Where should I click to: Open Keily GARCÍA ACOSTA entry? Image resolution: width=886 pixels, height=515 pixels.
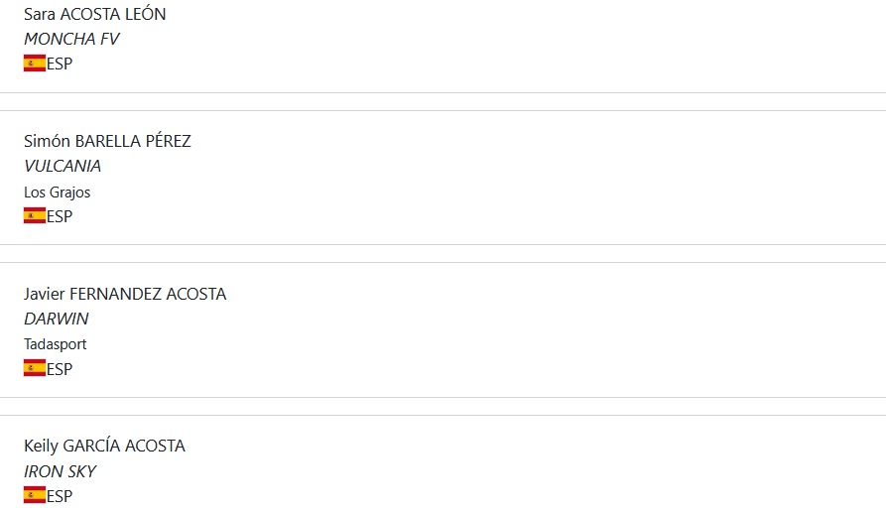click(104, 446)
